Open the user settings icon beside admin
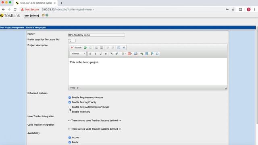This screenshot has height=145, width=258. pyautogui.click(x=43, y=15)
